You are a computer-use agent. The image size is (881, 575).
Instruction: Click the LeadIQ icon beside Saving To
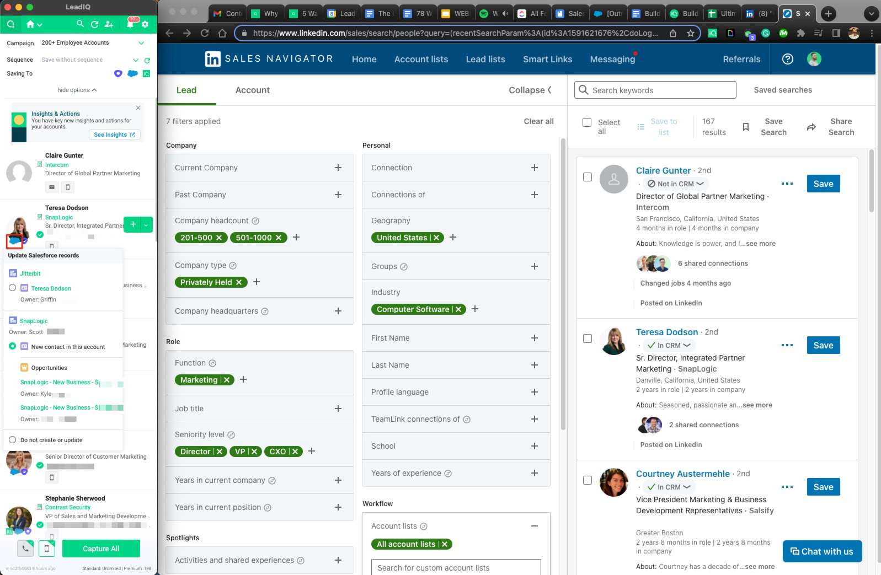tap(147, 73)
